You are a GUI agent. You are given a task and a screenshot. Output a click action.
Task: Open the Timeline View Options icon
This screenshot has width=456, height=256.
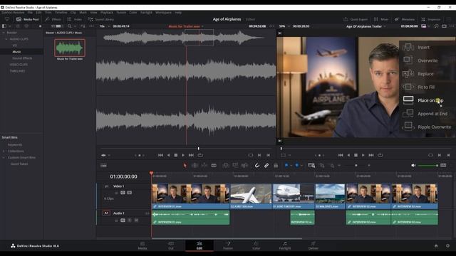[x=103, y=166]
